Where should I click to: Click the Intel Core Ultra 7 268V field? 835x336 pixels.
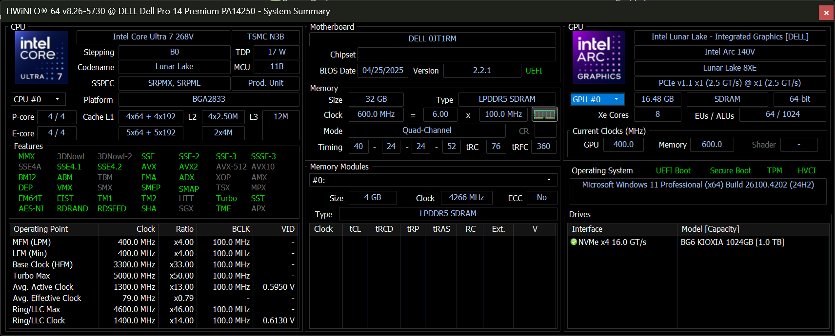(x=153, y=37)
